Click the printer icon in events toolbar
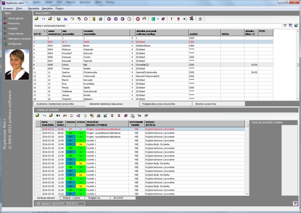Image resolution: width=301 pixels, height=213 pixels. click(98, 116)
